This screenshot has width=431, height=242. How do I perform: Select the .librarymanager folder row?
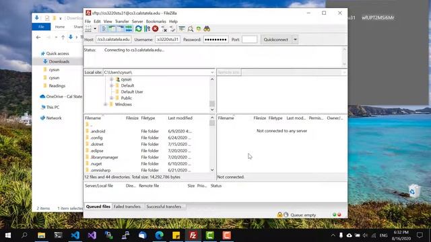[x=147, y=157]
